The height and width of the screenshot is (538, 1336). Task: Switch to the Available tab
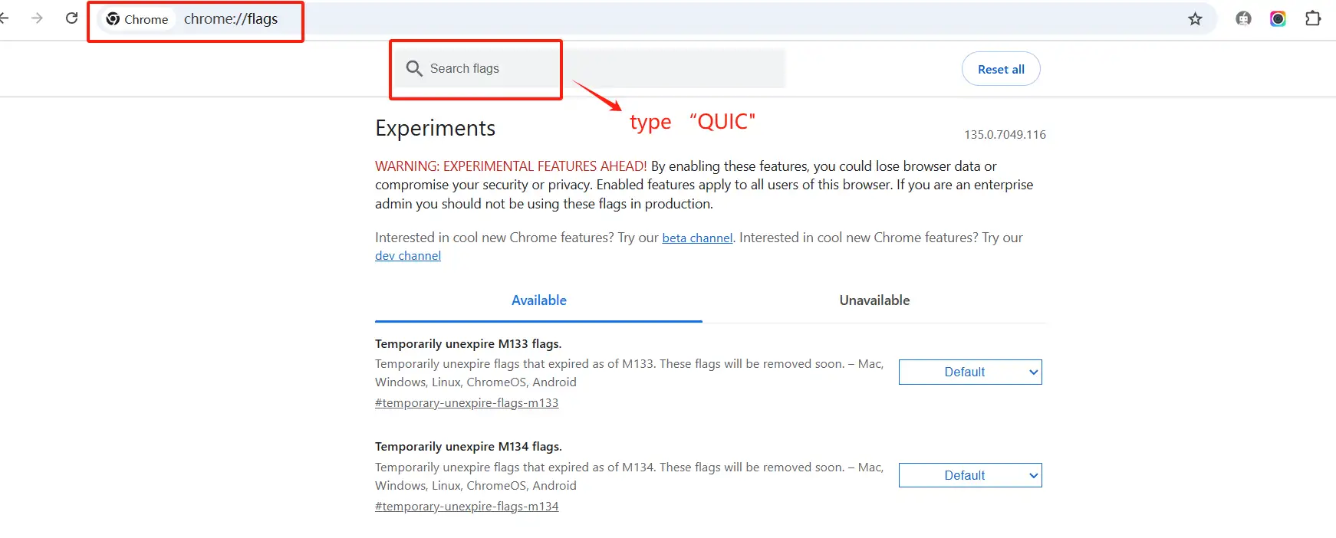(x=538, y=300)
